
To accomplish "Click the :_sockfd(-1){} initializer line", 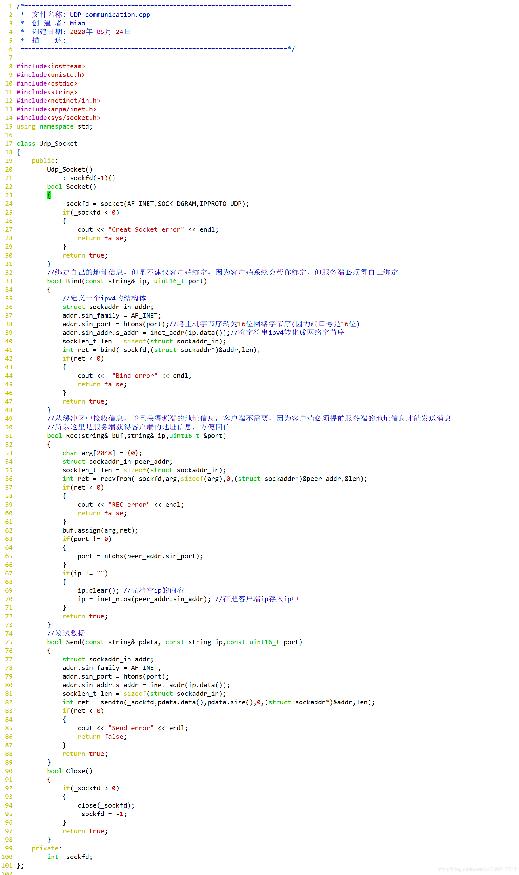I will [89, 178].
